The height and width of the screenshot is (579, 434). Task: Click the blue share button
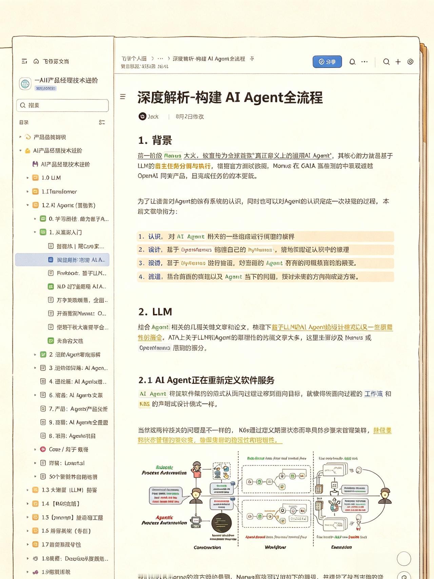327,62
